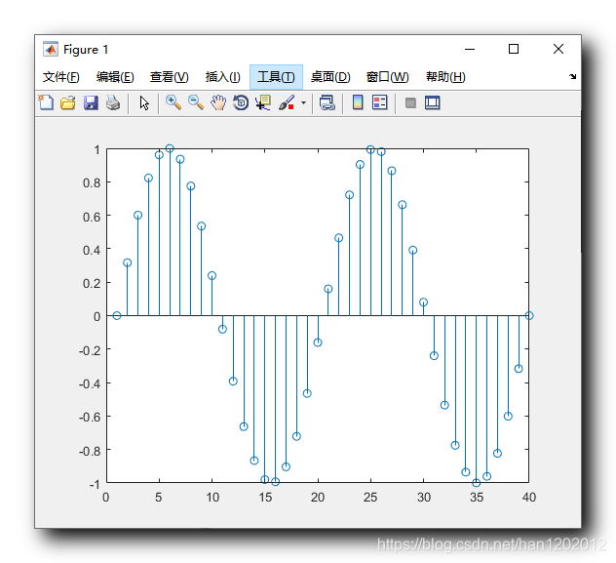Select the Zoom In magnifier tool
This screenshot has width=616, height=563.
(173, 102)
